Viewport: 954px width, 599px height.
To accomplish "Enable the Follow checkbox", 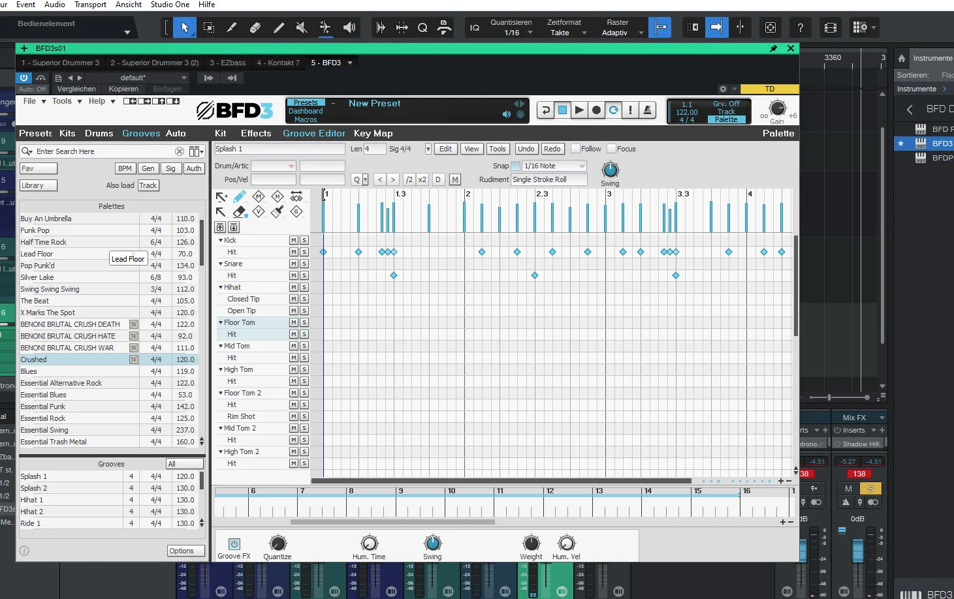I will 576,149.
